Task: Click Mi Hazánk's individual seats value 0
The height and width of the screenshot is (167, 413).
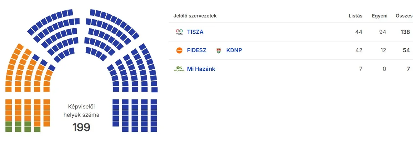Action: coord(384,69)
